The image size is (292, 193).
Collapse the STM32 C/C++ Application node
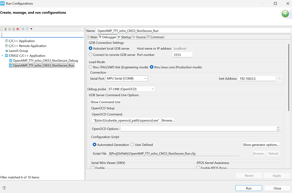(2, 56)
